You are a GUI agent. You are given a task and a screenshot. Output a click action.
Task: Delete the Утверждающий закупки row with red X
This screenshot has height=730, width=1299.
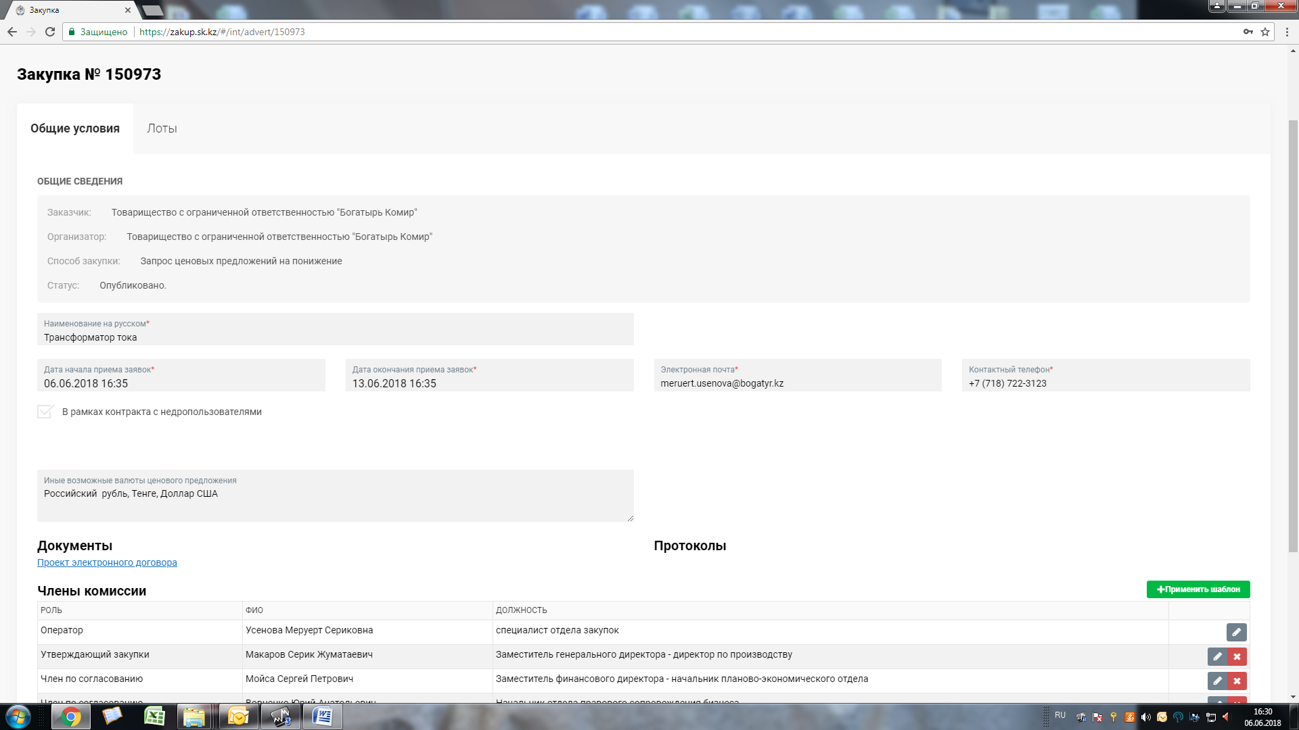tap(1237, 656)
